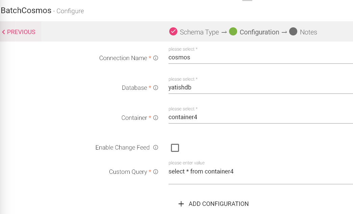Click the info icon beside Connection Name
Screen dimensions: 353x214
156,58
